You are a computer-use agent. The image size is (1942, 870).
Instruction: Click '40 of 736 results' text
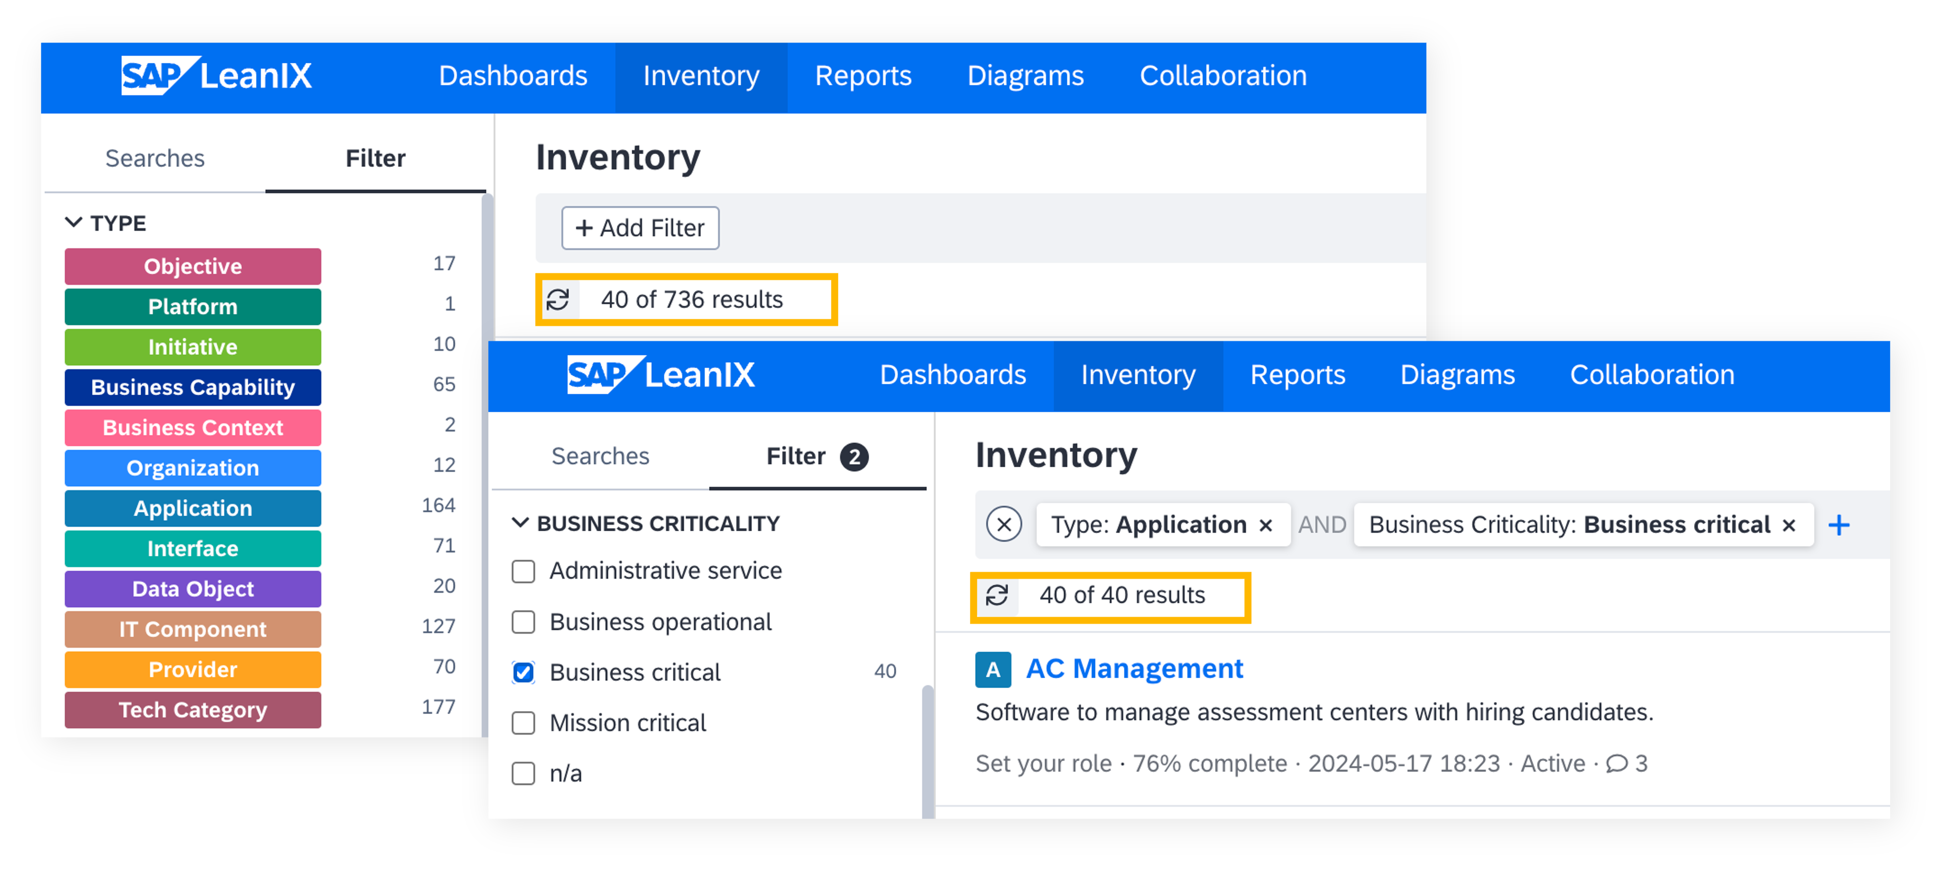(x=691, y=300)
